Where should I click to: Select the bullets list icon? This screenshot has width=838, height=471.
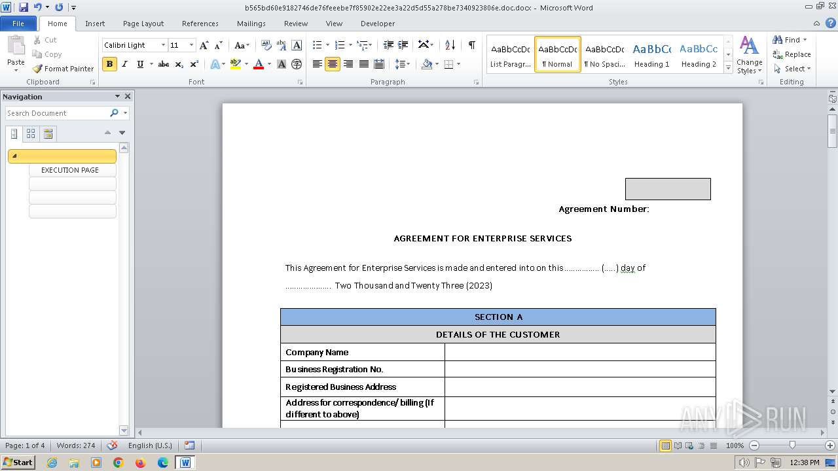pos(317,45)
